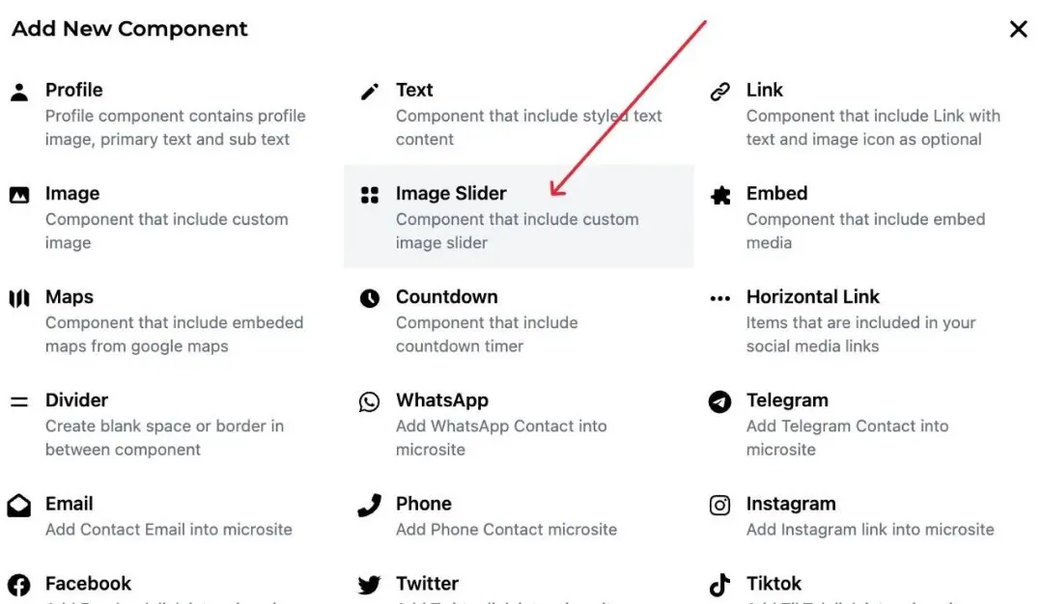Choose the Image picture icon
This screenshot has height=604, width=1043.
coord(19,195)
